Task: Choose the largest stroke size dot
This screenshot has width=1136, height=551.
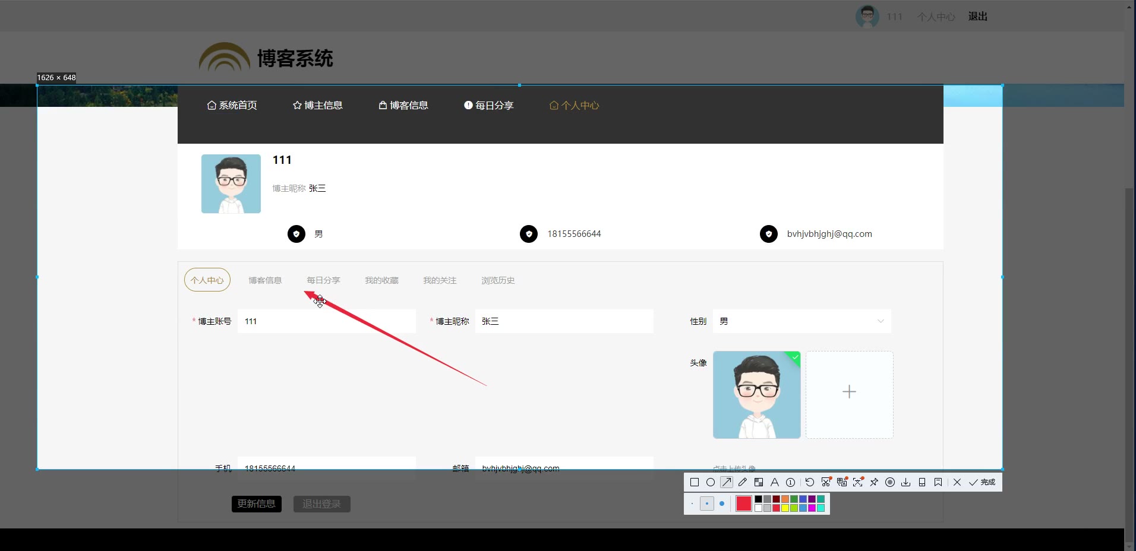Action: [x=722, y=503]
